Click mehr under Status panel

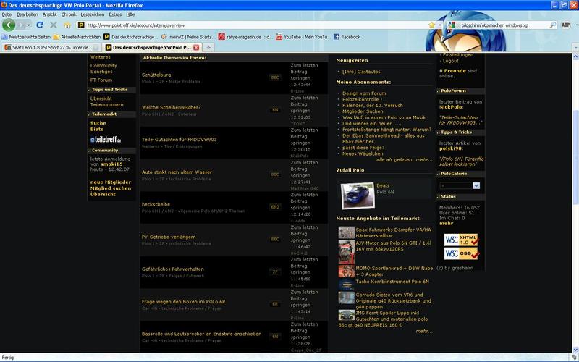[x=446, y=223]
